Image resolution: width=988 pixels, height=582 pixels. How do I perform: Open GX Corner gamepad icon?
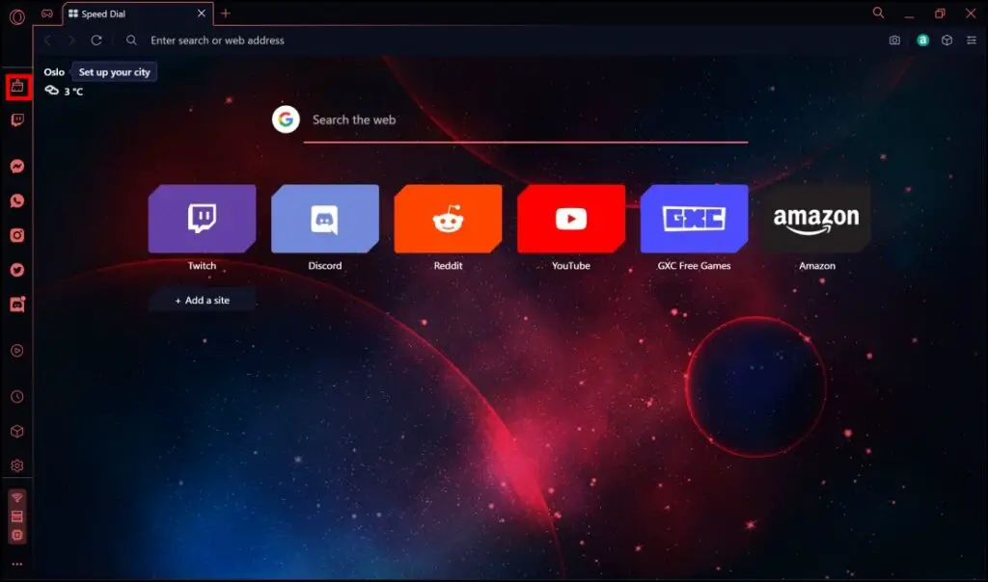pyautogui.click(x=47, y=13)
